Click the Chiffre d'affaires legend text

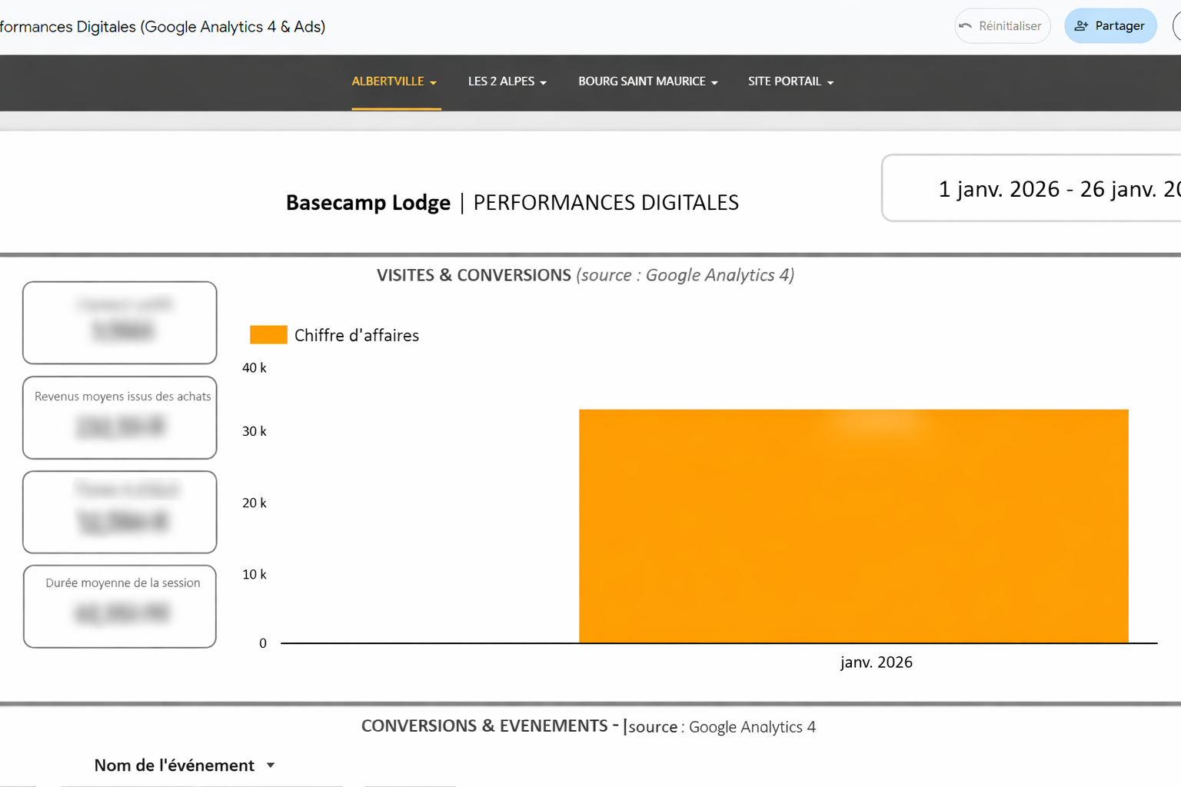pyautogui.click(x=357, y=335)
